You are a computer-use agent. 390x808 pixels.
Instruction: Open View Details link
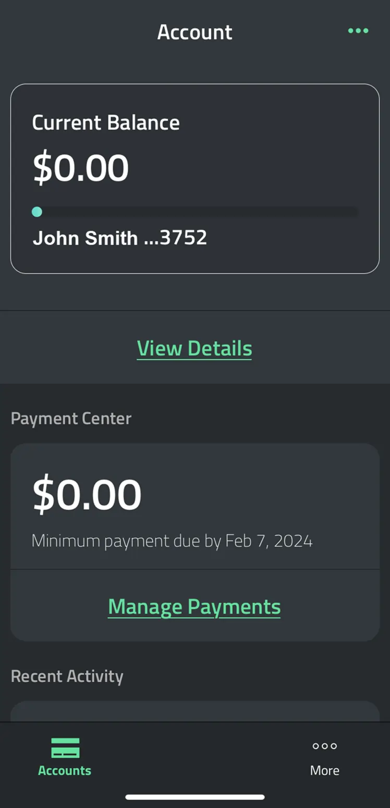(x=194, y=348)
